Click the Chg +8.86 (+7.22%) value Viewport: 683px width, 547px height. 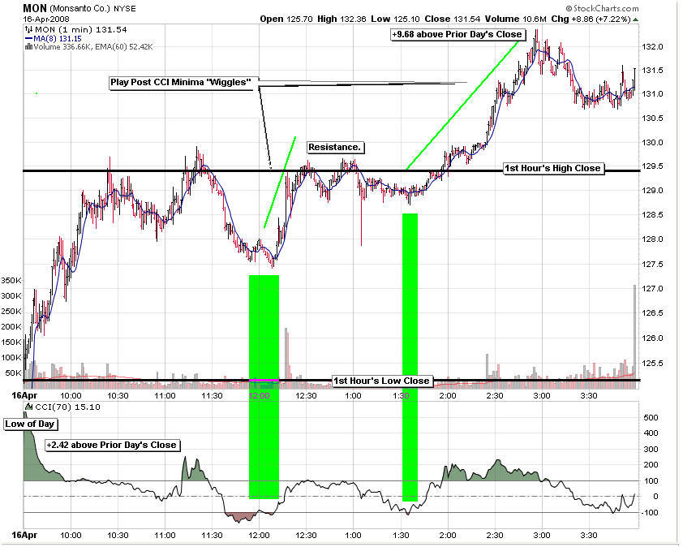pyautogui.click(x=591, y=19)
